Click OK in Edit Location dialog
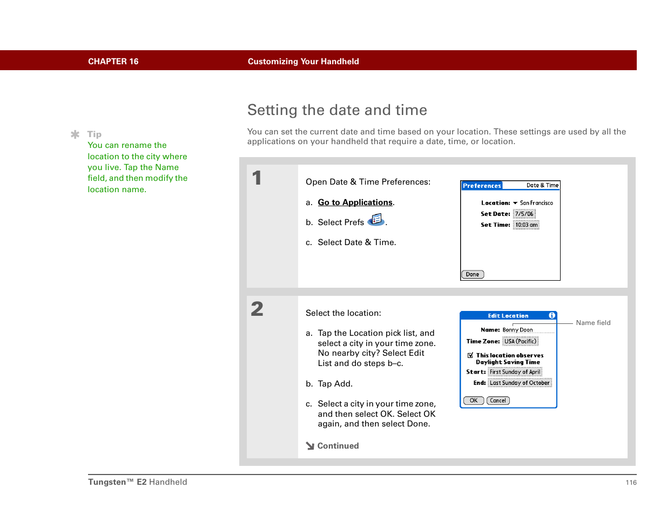The height and width of the screenshot is (515, 667). pyautogui.click(x=474, y=401)
